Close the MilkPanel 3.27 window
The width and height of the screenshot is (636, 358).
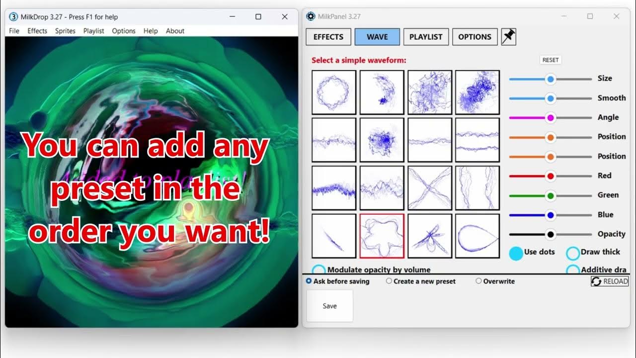pyautogui.click(x=617, y=16)
